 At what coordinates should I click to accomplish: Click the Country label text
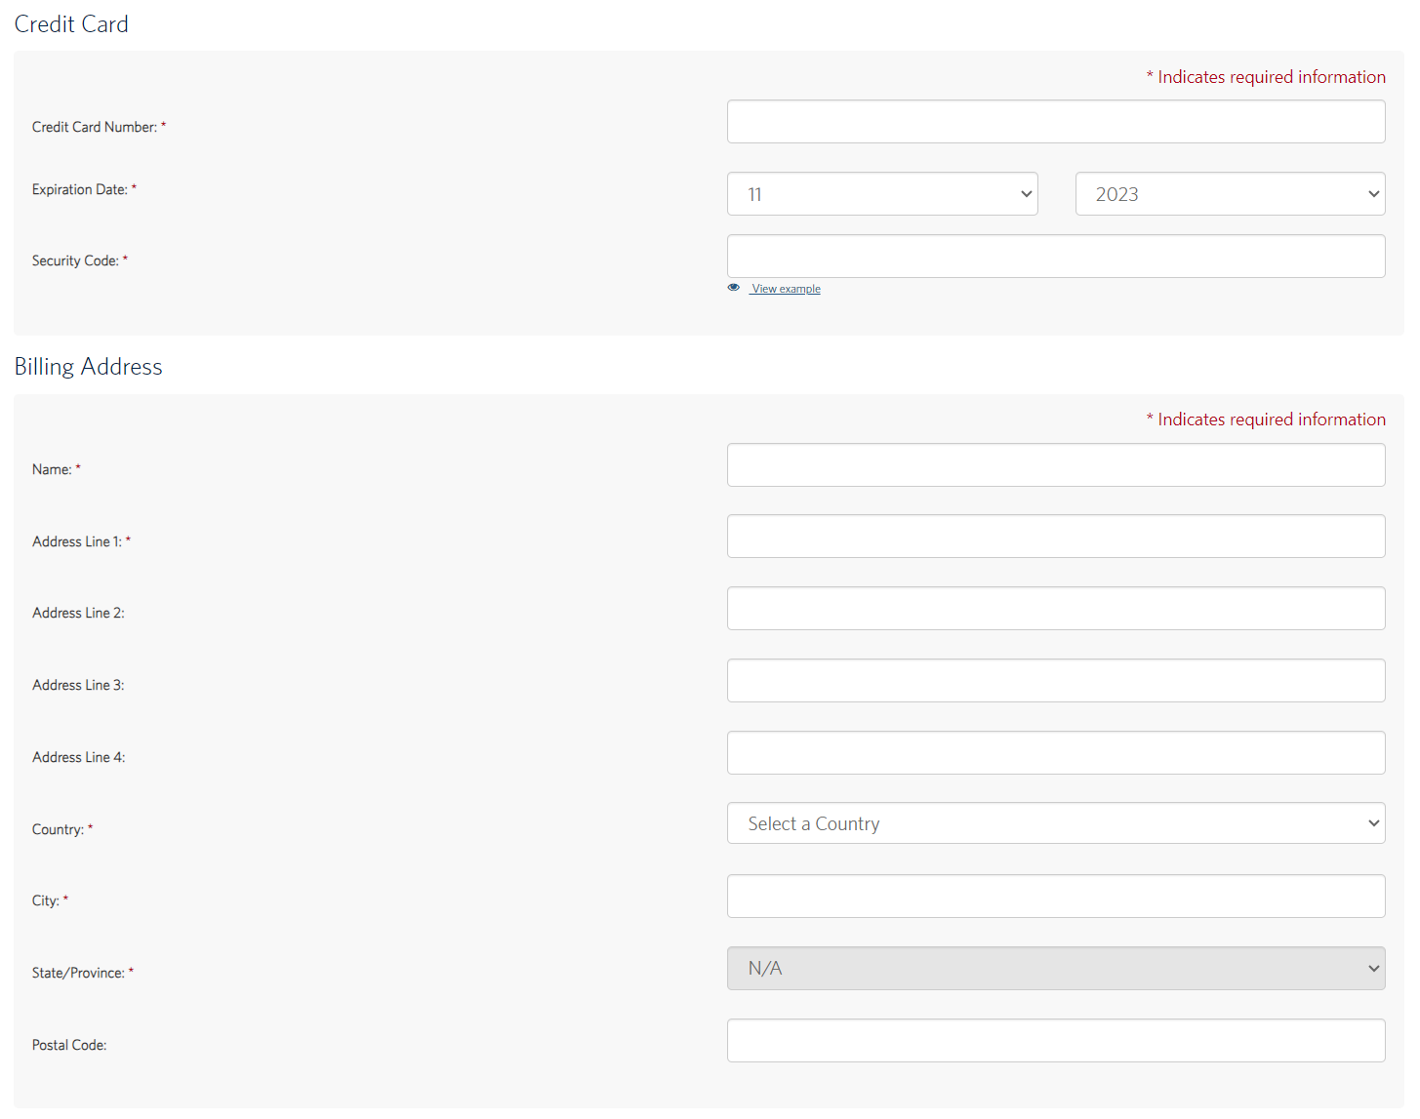point(58,830)
